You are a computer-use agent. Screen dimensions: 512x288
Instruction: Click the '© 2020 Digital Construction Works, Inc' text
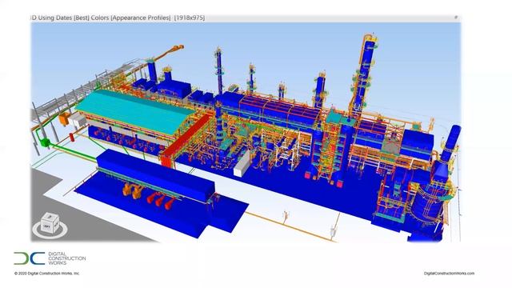tap(46, 274)
